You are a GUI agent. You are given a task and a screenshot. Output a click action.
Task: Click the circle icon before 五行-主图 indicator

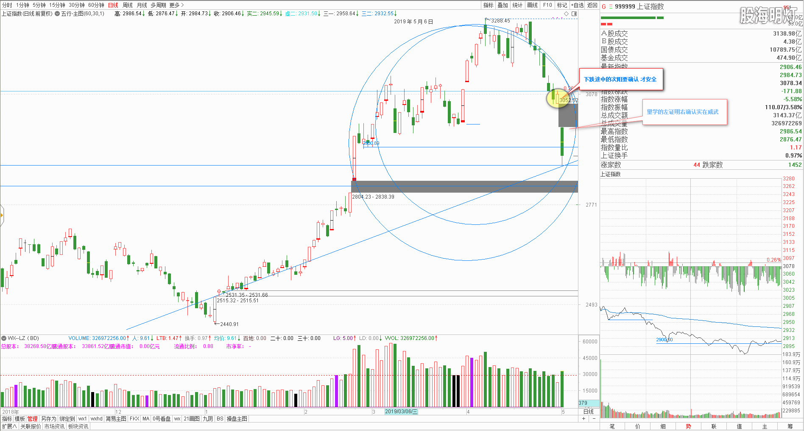[x=57, y=14]
